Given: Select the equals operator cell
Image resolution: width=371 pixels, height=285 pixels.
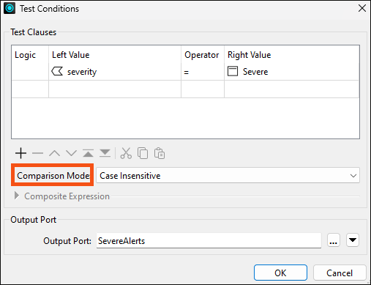Looking at the screenshot, I should click(203, 72).
